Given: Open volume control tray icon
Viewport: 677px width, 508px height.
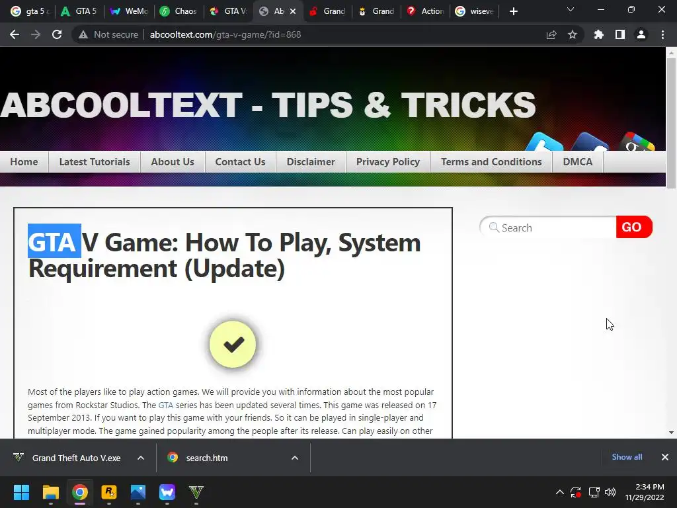Looking at the screenshot, I should click(610, 492).
